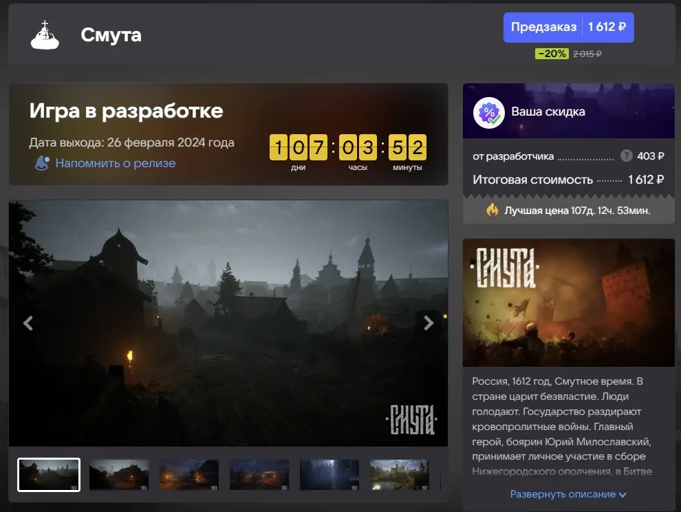Click release date 26 февраля 2024 года
The height and width of the screenshot is (512, 681).
point(171,142)
